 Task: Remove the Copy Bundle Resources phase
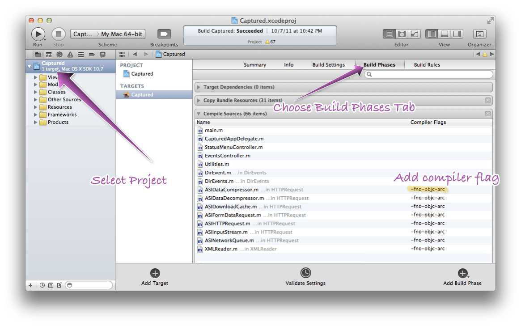488,100
